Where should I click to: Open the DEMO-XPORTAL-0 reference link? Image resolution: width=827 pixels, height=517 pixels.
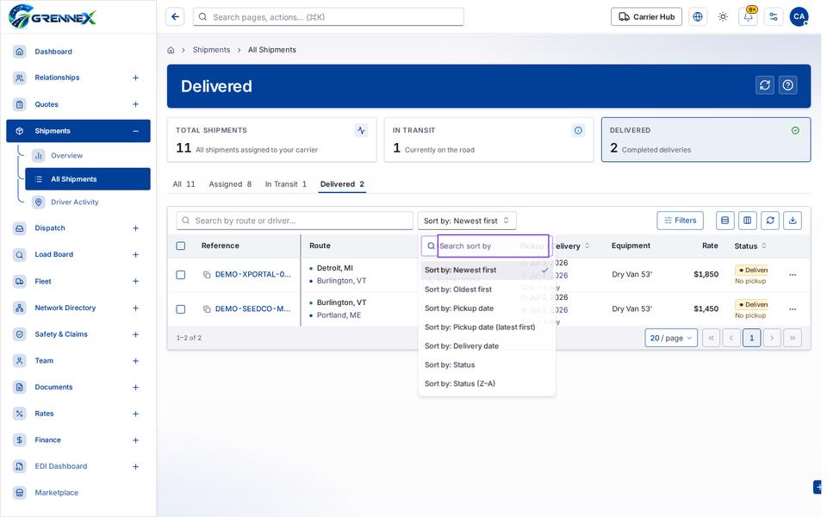[x=252, y=275]
